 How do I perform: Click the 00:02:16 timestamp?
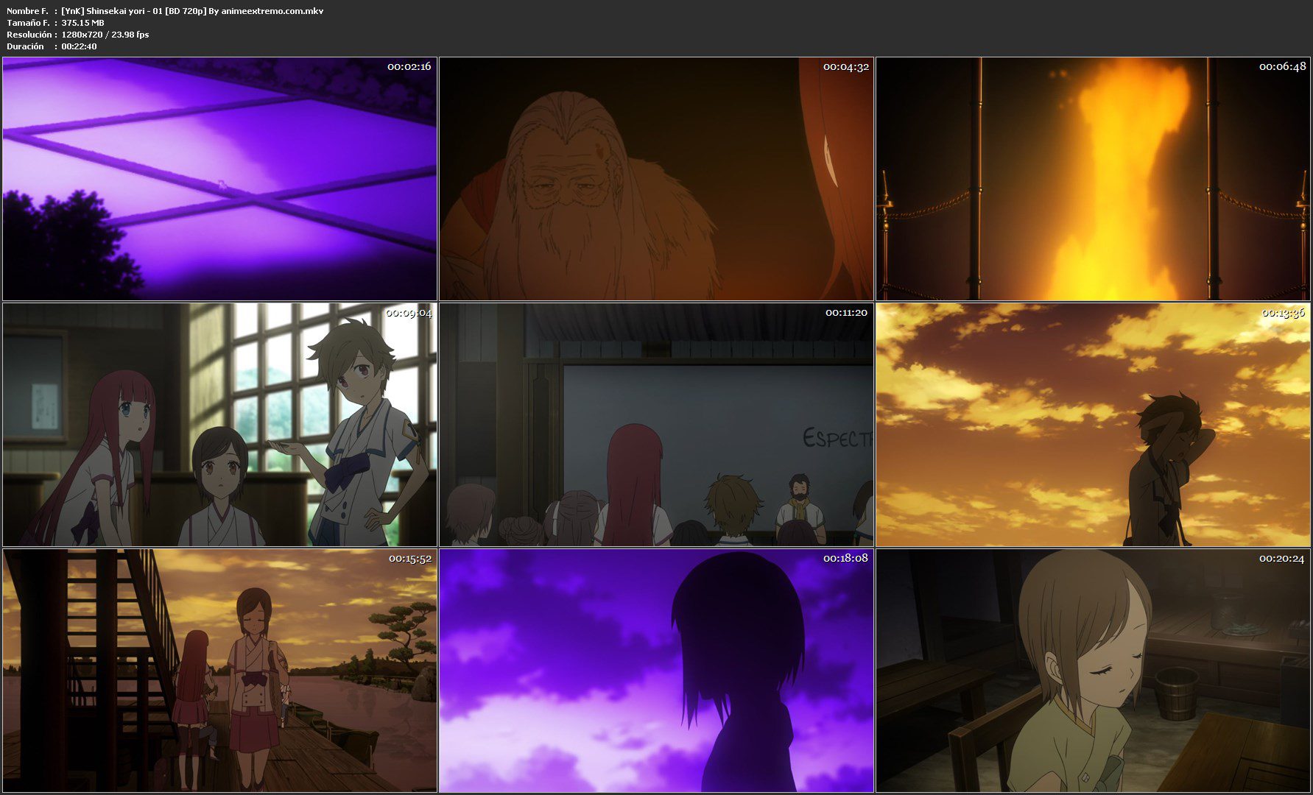tap(409, 66)
